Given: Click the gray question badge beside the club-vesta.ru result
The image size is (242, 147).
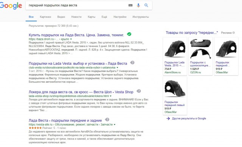Looking at the screenshot, I should tap(132, 63).
